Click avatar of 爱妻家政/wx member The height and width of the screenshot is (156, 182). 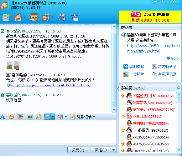[129, 103]
